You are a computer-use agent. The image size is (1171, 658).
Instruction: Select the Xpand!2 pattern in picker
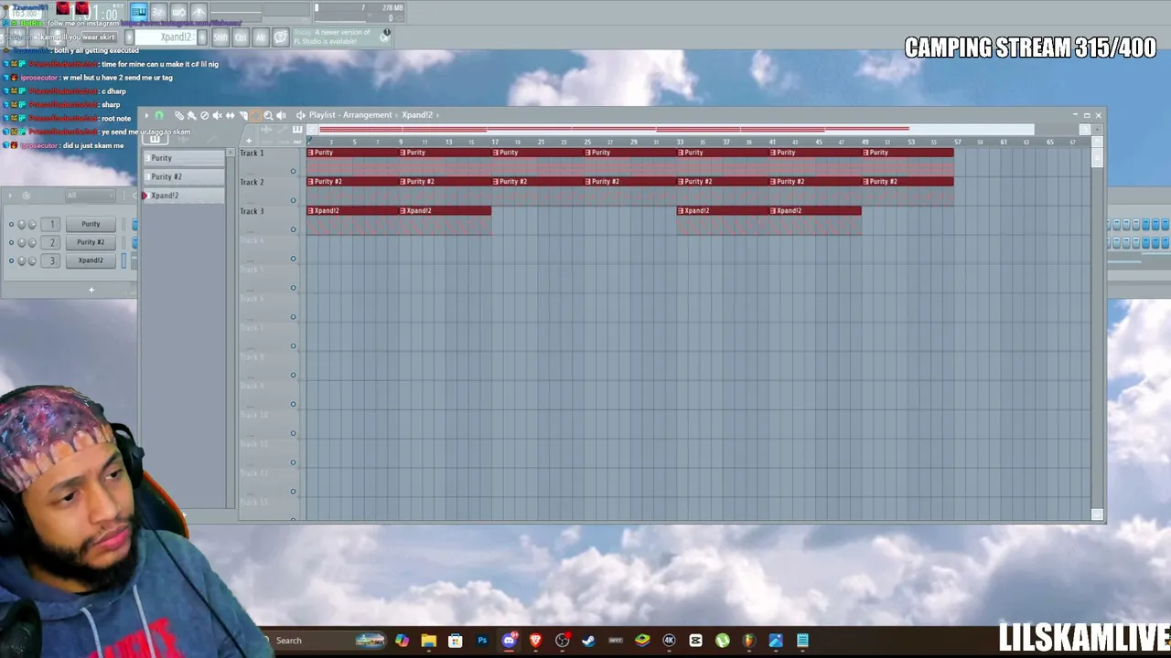click(x=183, y=196)
